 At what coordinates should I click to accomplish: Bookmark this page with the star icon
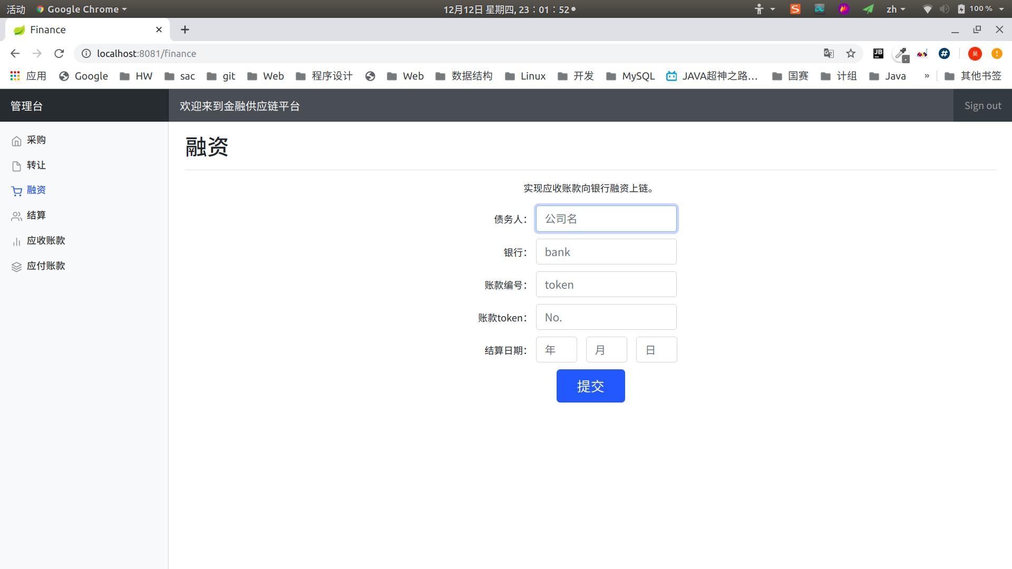pos(851,53)
